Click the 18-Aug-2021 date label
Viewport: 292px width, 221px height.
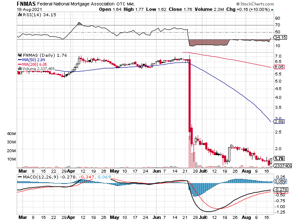tap(29, 10)
